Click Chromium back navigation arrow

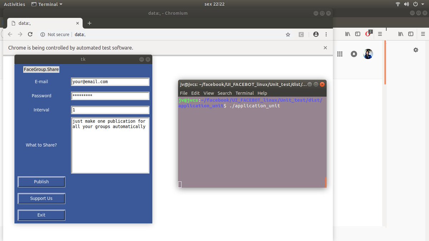pos(10,34)
